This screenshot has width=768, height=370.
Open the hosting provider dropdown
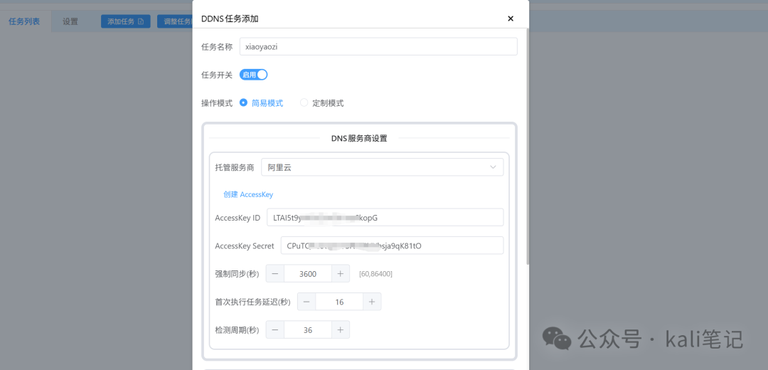pyautogui.click(x=382, y=167)
